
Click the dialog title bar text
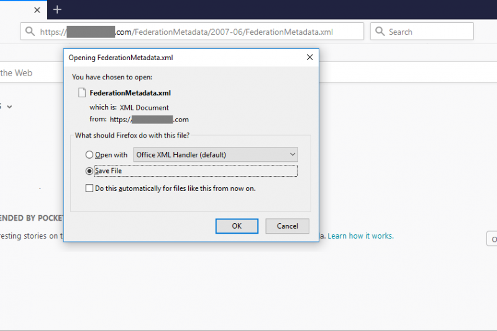[121, 58]
